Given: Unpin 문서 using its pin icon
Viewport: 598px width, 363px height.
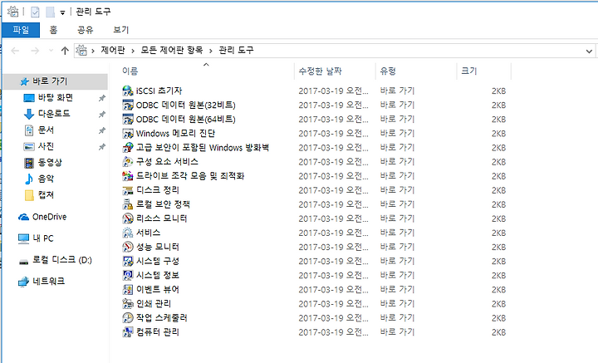Looking at the screenshot, I should pyautogui.click(x=102, y=130).
